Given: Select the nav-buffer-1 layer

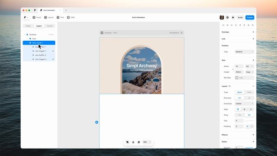Looking at the screenshot, I should pyautogui.click(x=39, y=47).
